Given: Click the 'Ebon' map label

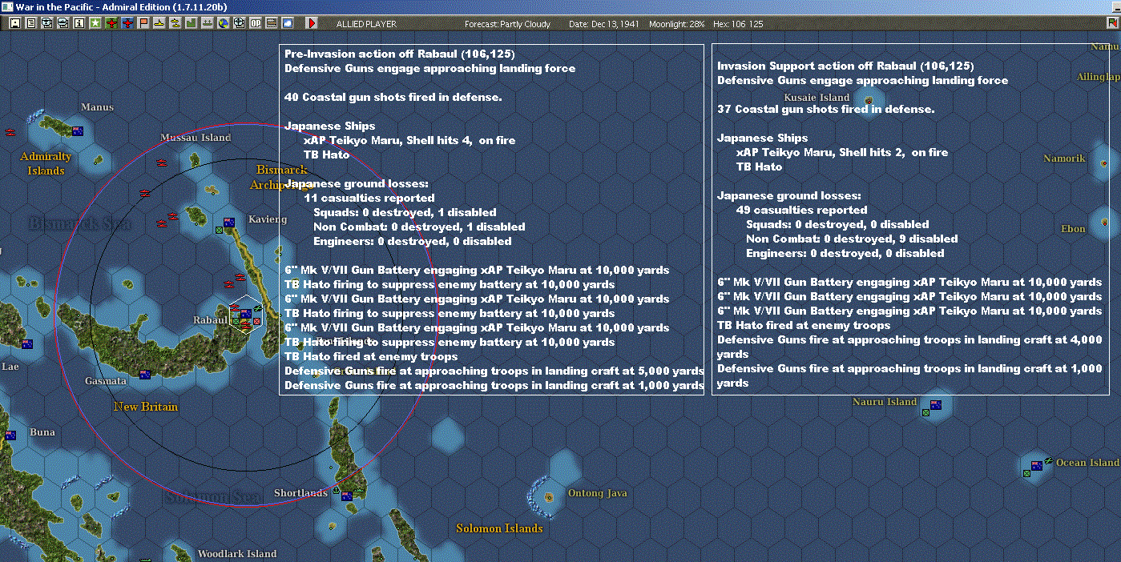Looking at the screenshot, I should 1073,229.
